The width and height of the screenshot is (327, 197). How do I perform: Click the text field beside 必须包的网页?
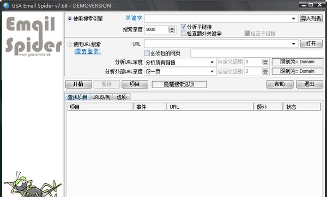pos(258,53)
